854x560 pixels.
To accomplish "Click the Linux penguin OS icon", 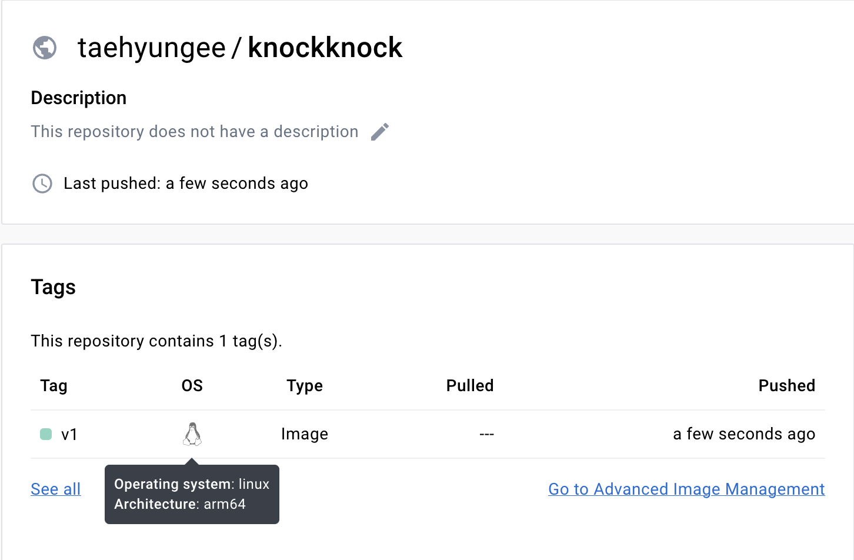I will pyautogui.click(x=192, y=434).
